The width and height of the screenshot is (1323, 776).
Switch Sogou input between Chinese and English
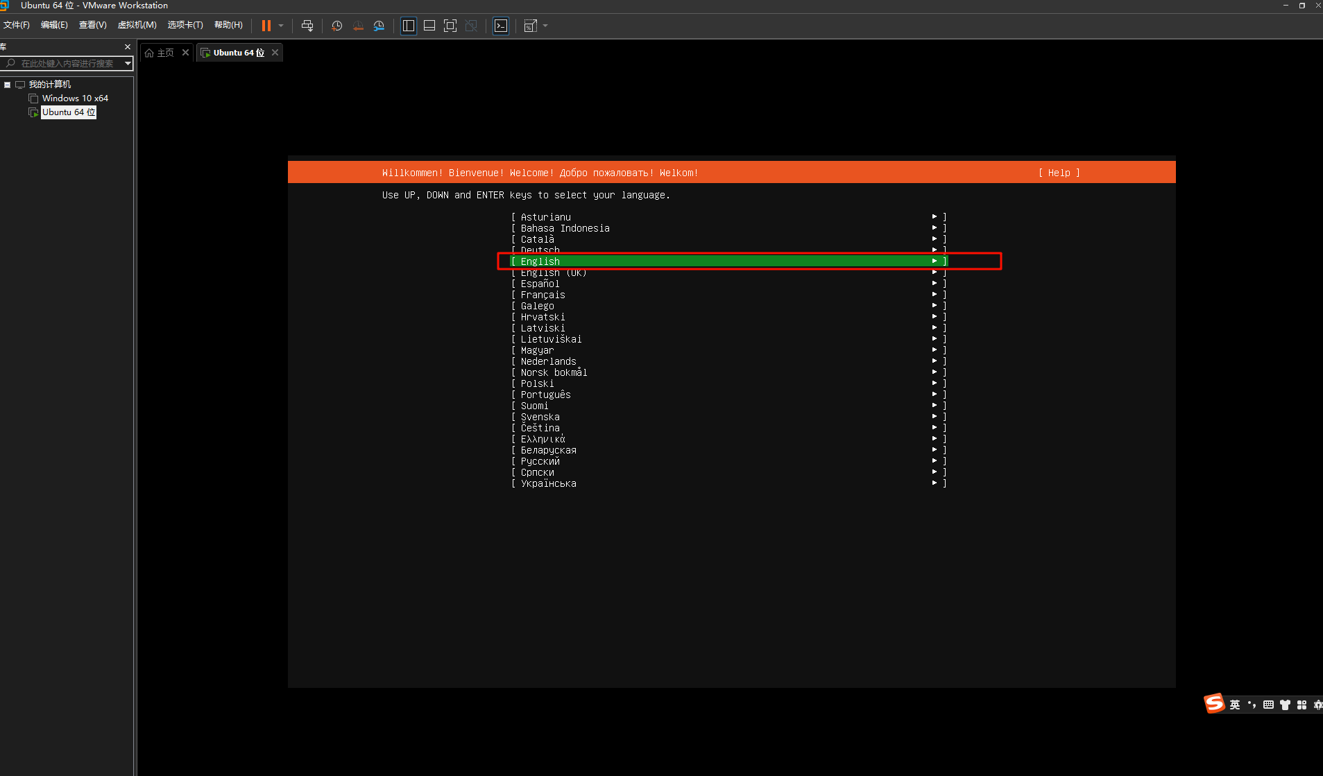(x=1234, y=704)
